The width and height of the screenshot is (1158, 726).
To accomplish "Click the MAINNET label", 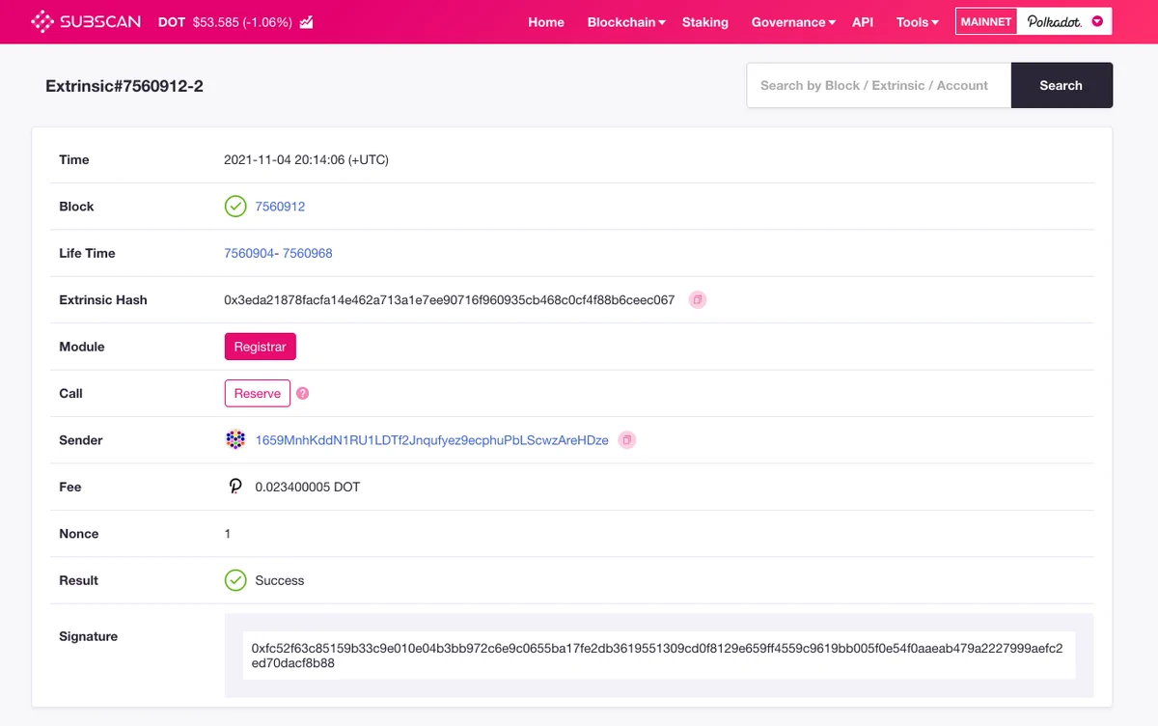I will [x=986, y=21].
